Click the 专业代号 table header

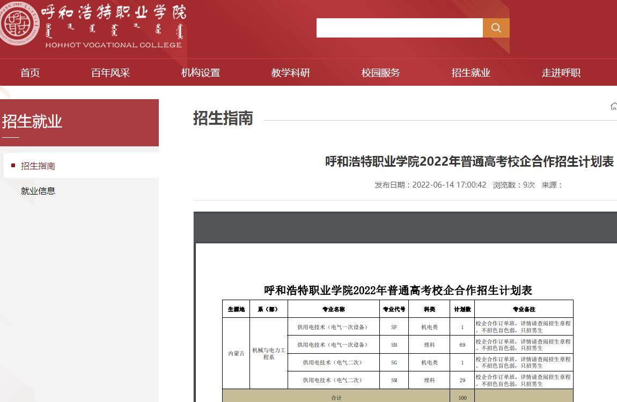[394, 309]
